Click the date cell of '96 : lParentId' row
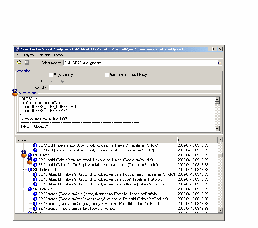 (x=193, y=189)
